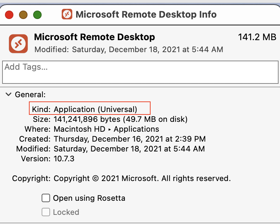The image size is (280, 224).
Task: Zoom the Info window with green button
Action: point(37,15)
